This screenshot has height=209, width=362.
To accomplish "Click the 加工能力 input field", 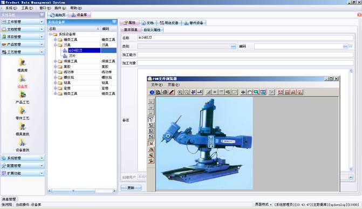I will tap(245, 55).
